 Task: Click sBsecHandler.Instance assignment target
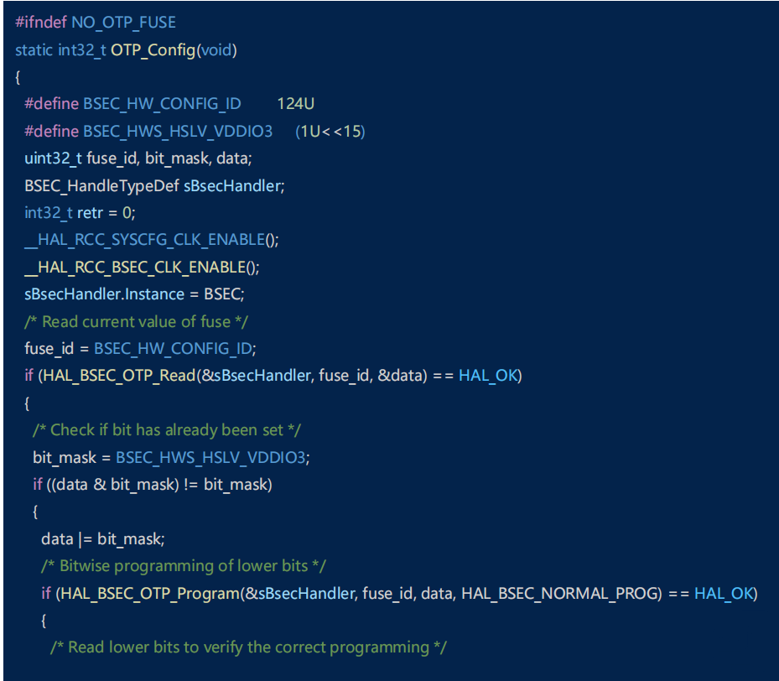click(104, 294)
